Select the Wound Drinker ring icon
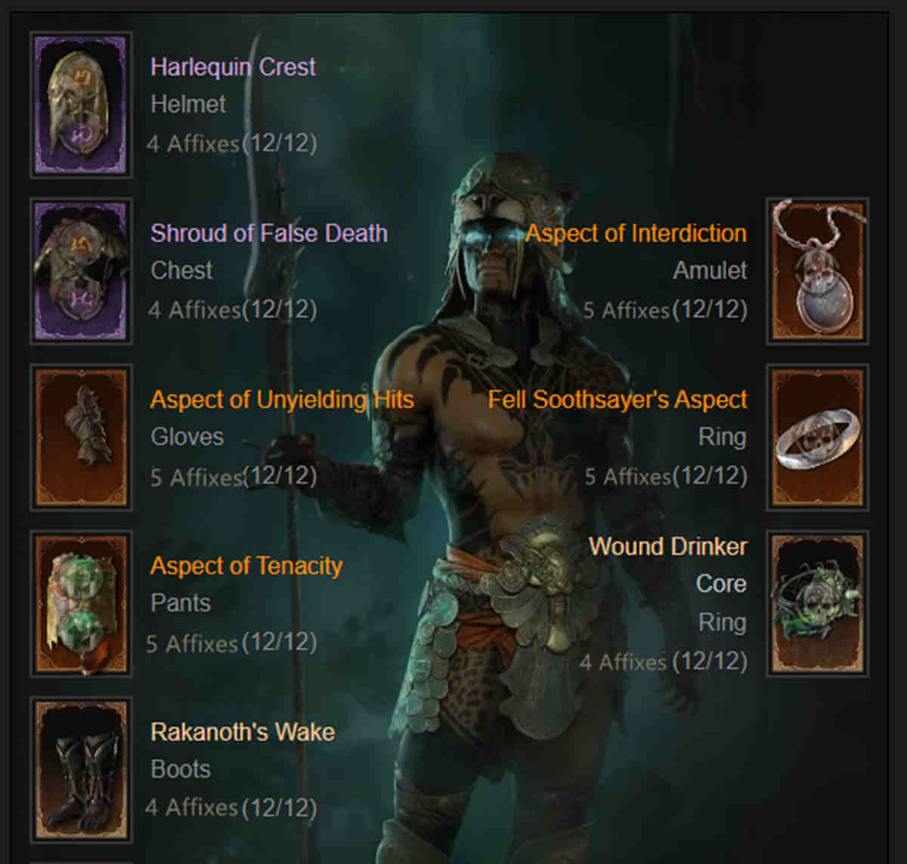 [x=817, y=603]
